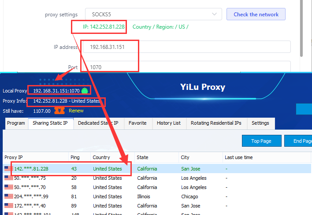The width and height of the screenshot is (312, 215).
Task: Select the proxy row 172.***.**.40
Action: click(x=157, y=206)
